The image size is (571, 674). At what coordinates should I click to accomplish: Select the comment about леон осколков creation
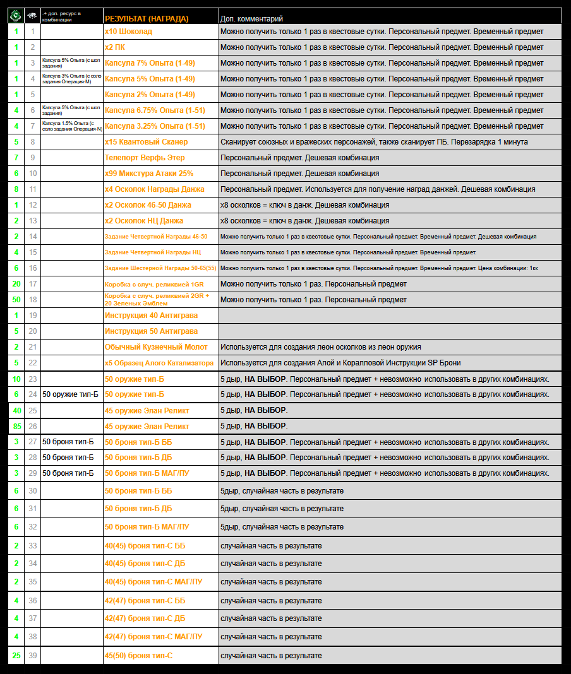point(320,347)
